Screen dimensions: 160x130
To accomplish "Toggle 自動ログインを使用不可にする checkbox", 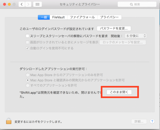I will click(x=28, y=48).
